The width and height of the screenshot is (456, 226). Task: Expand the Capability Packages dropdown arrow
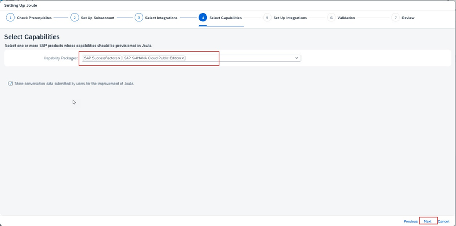click(x=297, y=58)
